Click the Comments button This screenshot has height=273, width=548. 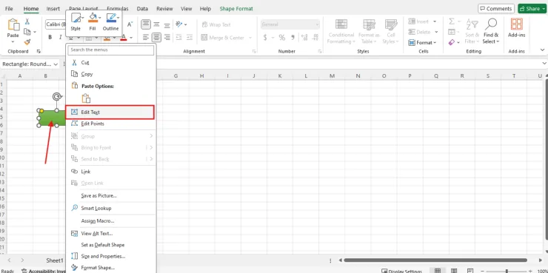coord(496,9)
